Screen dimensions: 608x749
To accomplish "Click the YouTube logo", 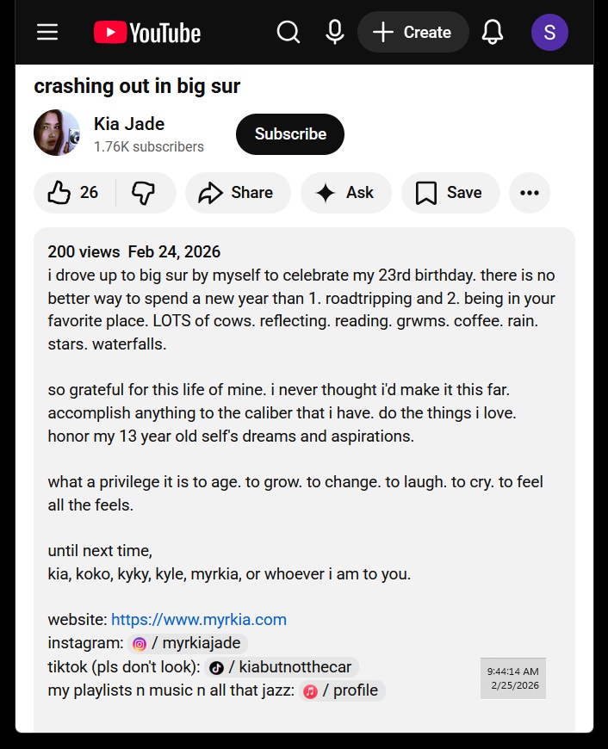I will tap(147, 33).
